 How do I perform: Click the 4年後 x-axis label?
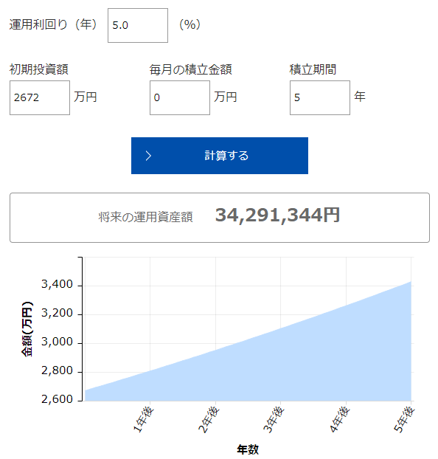[340, 420]
